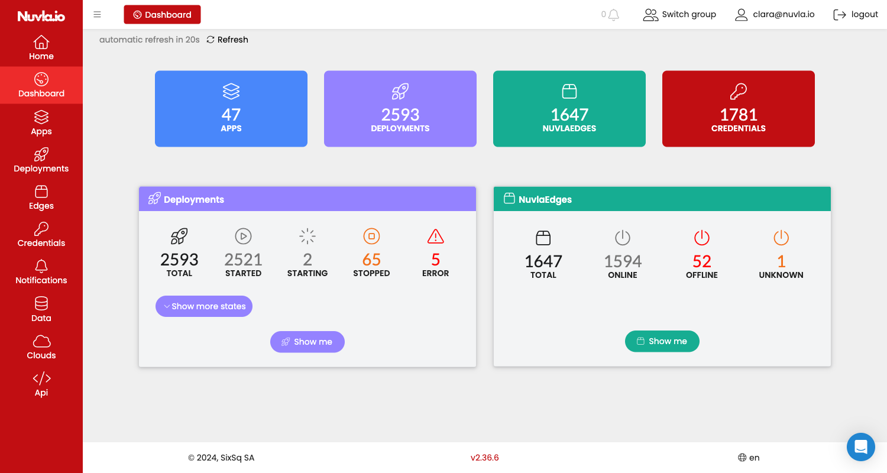Image resolution: width=887 pixels, height=473 pixels.
Task: Click the Deployments panel header
Action: (x=307, y=199)
